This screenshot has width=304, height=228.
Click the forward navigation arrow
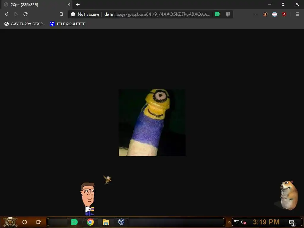[16, 14]
